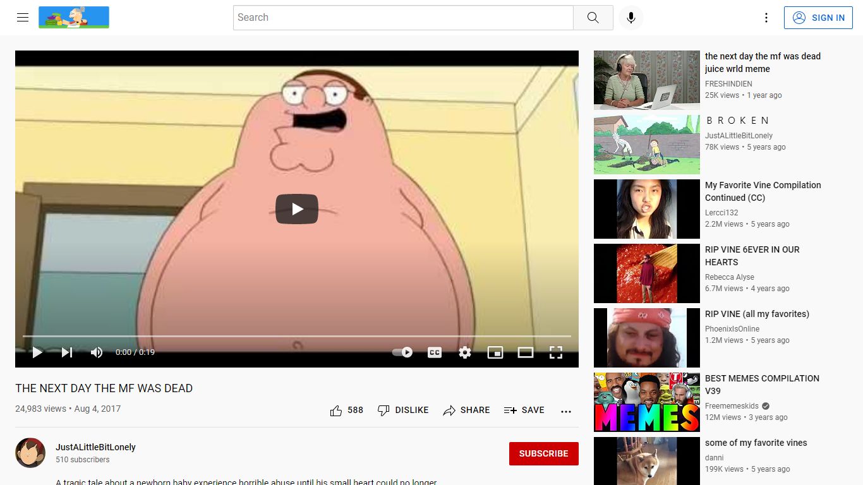Click JustALittleBitLonely under B R O K E N
This screenshot has width=863, height=485.
coord(739,136)
